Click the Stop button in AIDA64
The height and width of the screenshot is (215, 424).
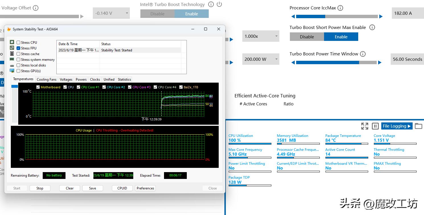pyautogui.click(x=40, y=188)
